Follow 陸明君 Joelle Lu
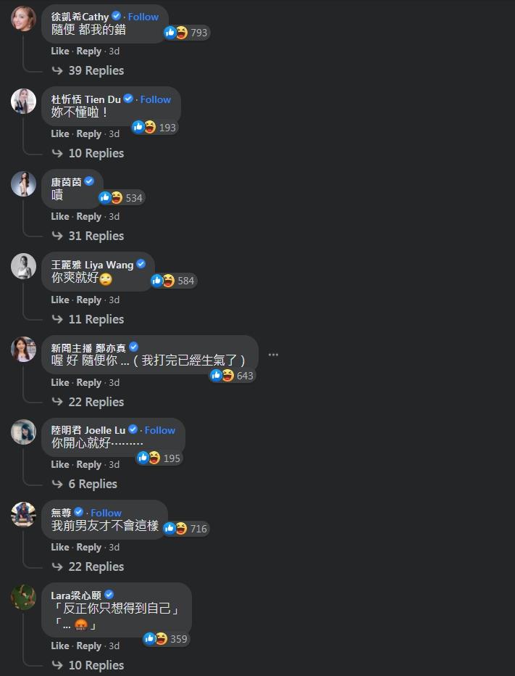The width and height of the screenshot is (515, 676). click(x=160, y=430)
